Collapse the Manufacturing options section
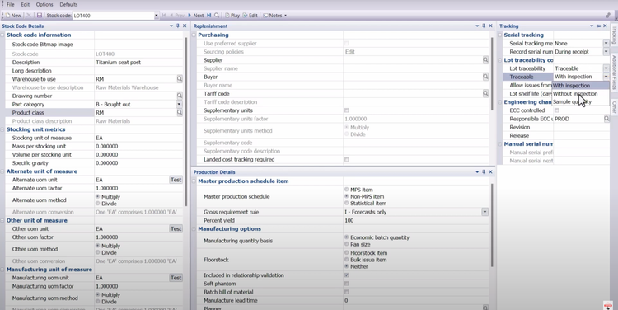 point(194,228)
